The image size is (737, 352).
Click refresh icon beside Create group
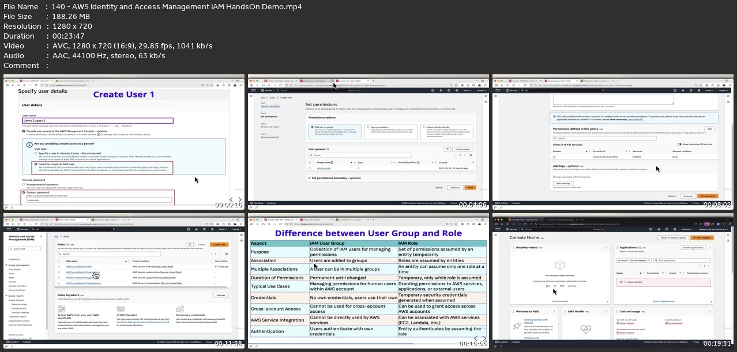coord(446,149)
